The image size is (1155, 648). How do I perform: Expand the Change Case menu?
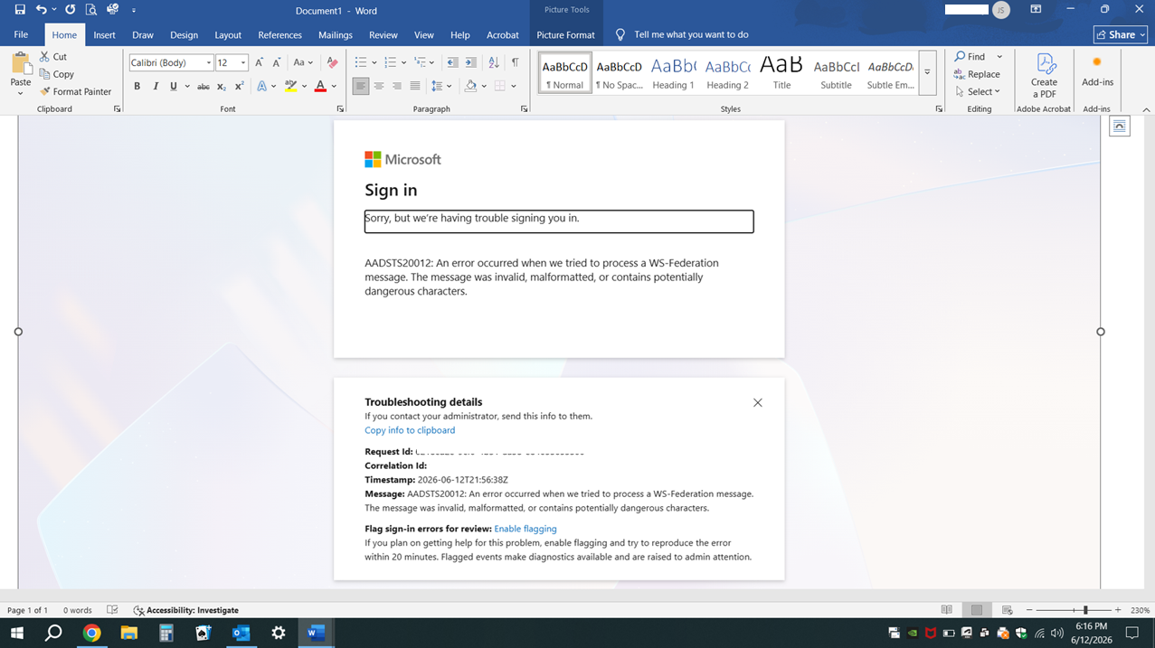(303, 62)
